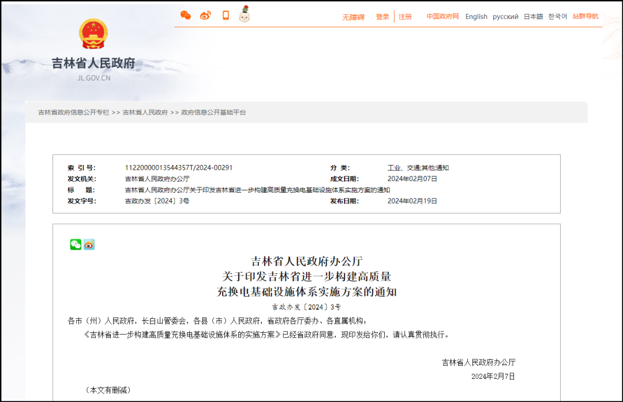The image size is (623, 402).
Task: Select 吉林省人民政府 in the breadcrumb
Action: point(144,112)
